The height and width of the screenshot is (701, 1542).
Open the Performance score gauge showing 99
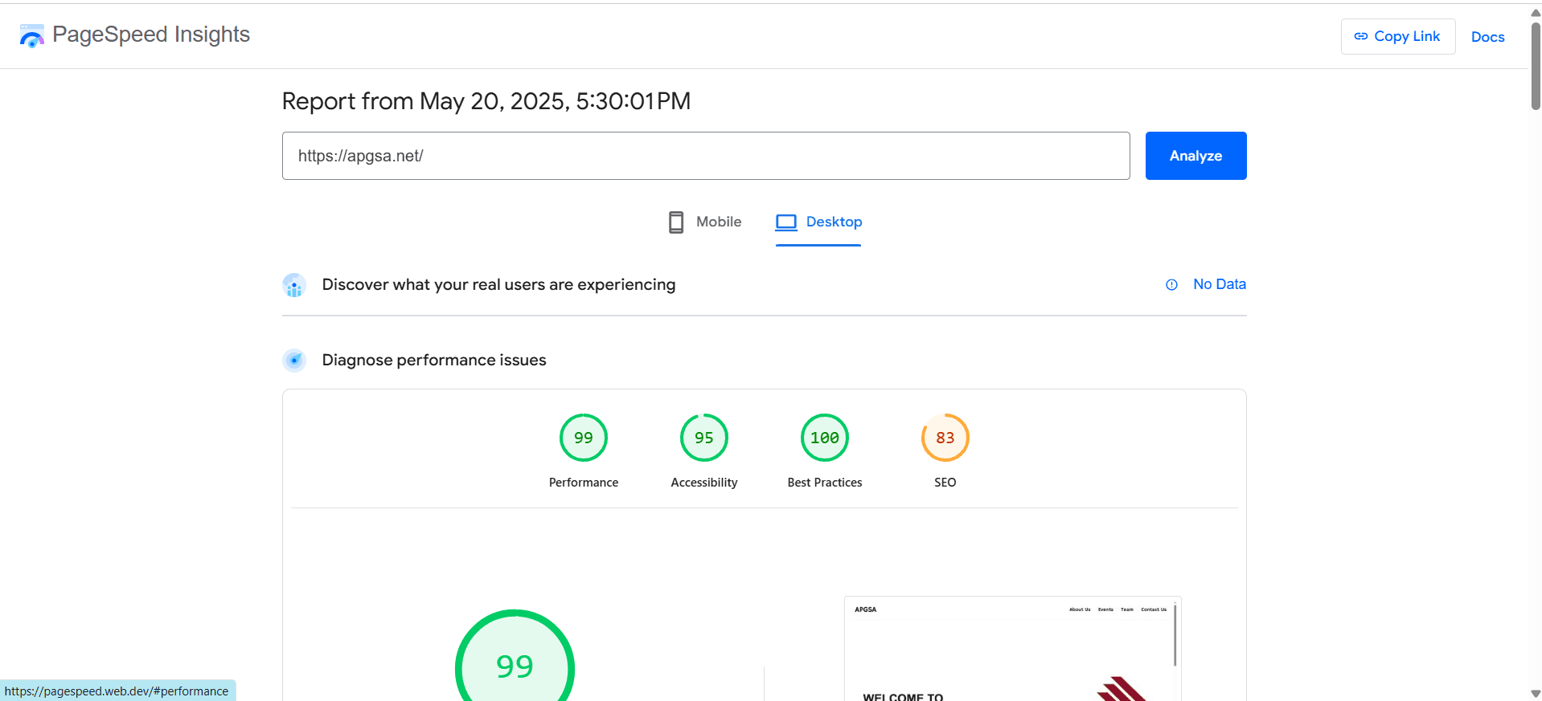point(584,438)
